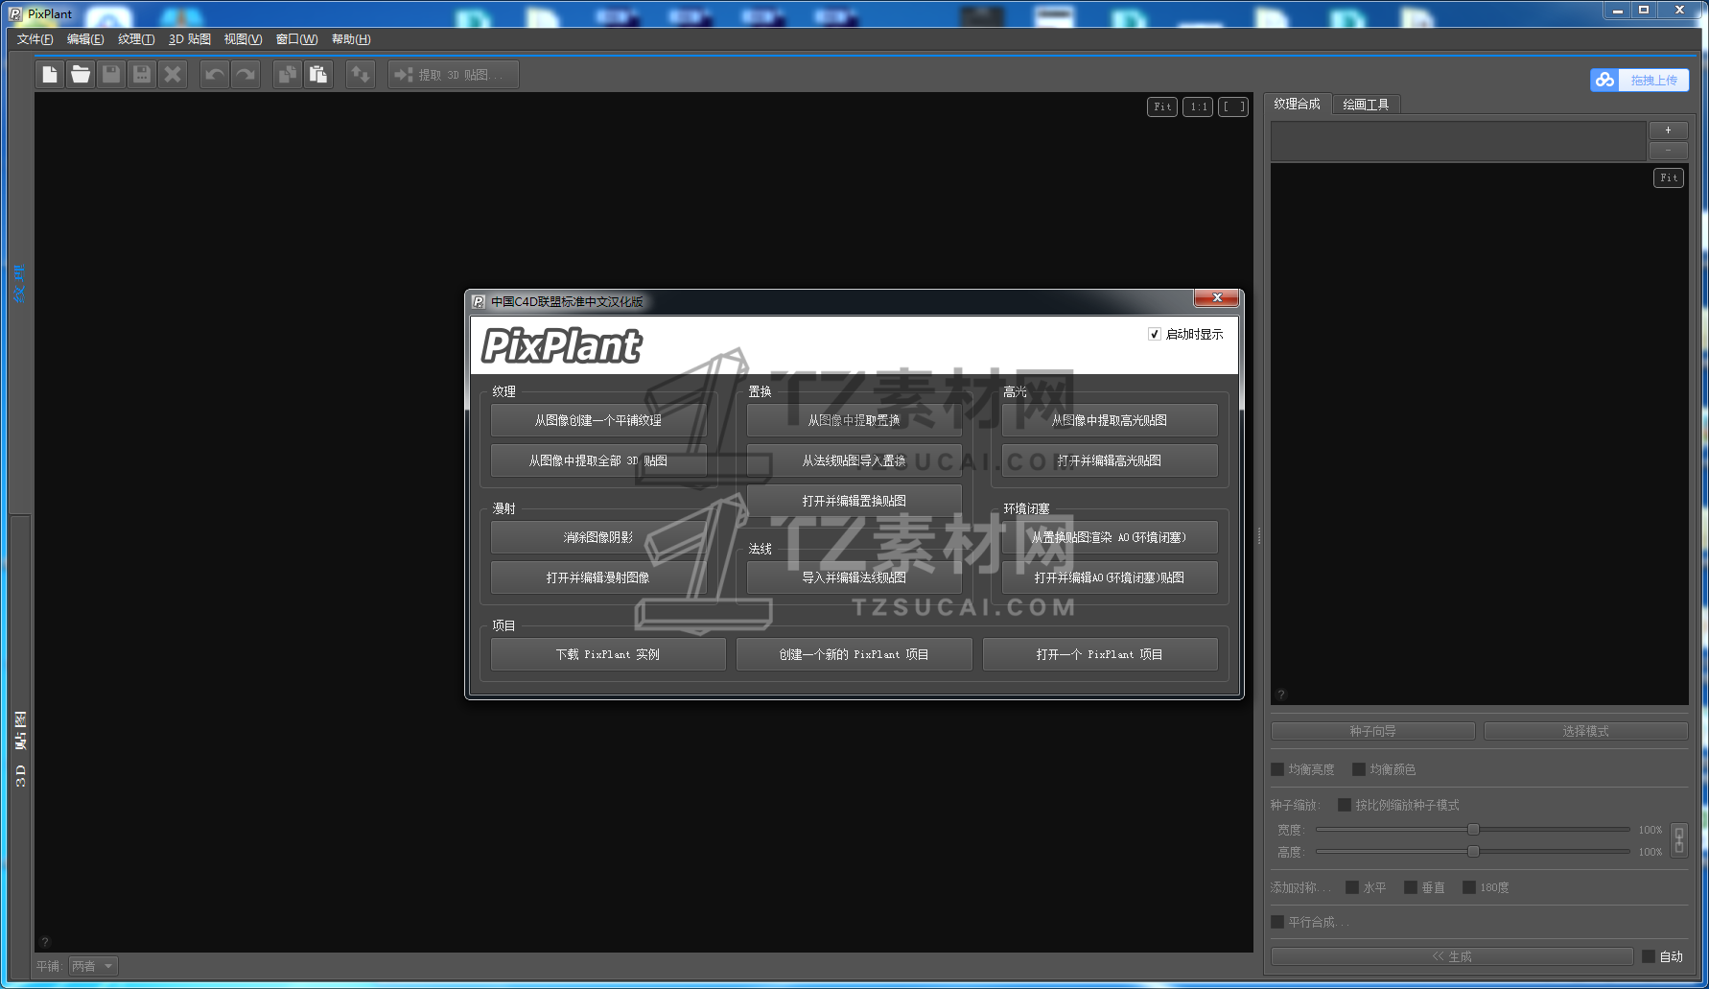Click the Undo toolbar icon
Image resolution: width=1709 pixels, height=989 pixels.
coord(215,74)
